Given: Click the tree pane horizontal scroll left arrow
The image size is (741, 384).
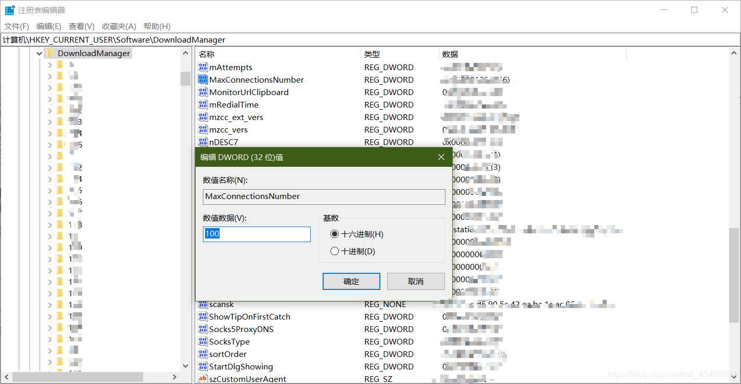Looking at the screenshot, I should click(6, 377).
